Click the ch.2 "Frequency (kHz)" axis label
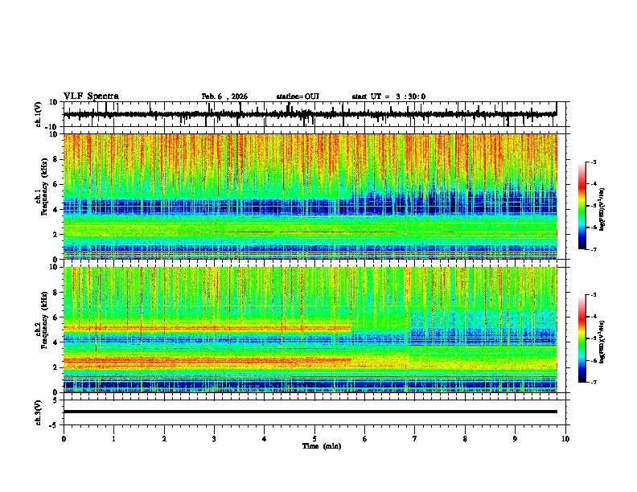 [x=45, y=320]
